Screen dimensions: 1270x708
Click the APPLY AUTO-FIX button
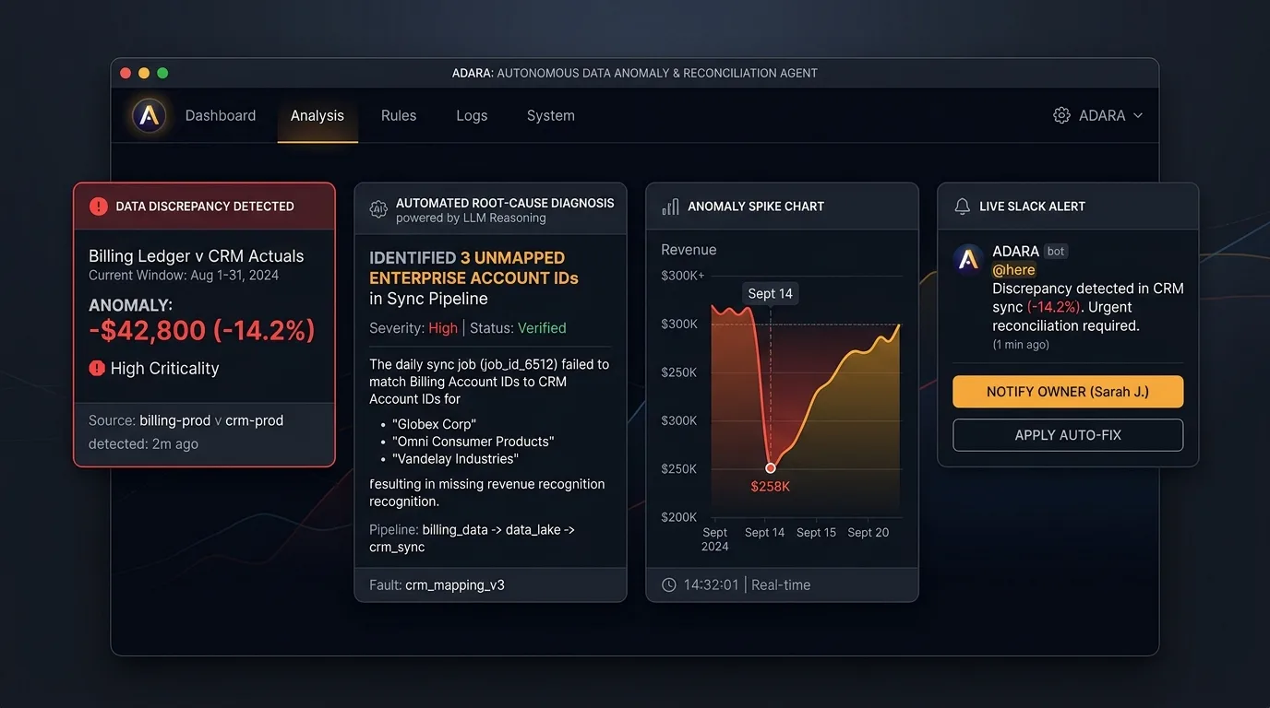pyautogui.click(x=1068, y=435)
